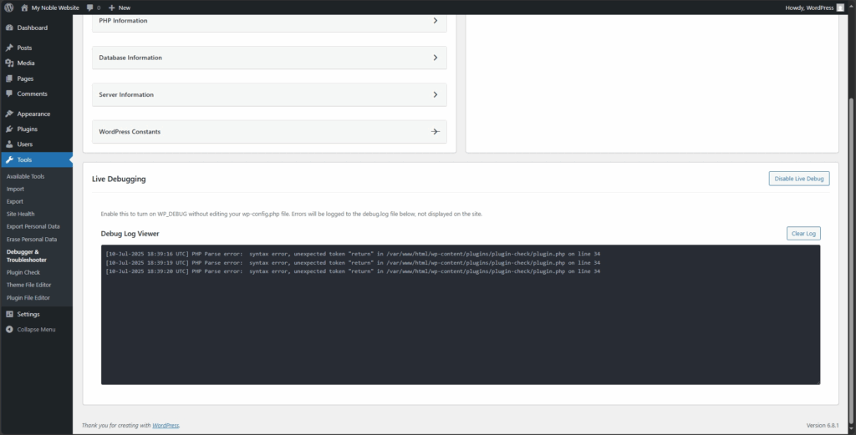
Task: Click the debug log viewer text area
Action: click(x=460, y=326)
